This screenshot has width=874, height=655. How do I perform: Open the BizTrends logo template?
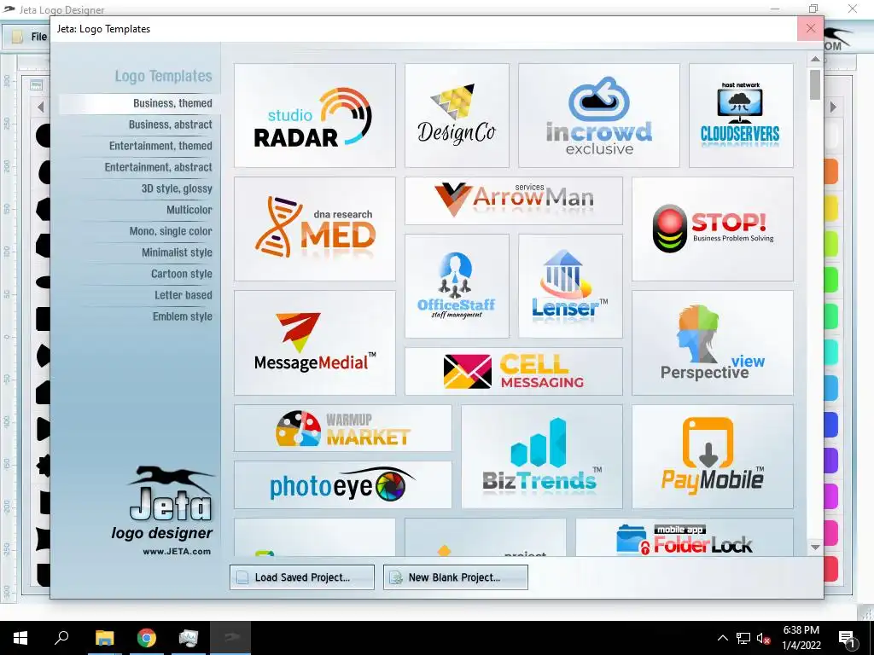click(542, 457)
